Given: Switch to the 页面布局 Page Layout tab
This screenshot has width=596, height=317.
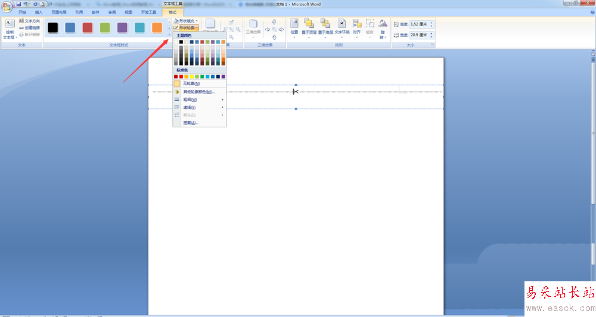Looking at the screenshot, I should point(59,12).
